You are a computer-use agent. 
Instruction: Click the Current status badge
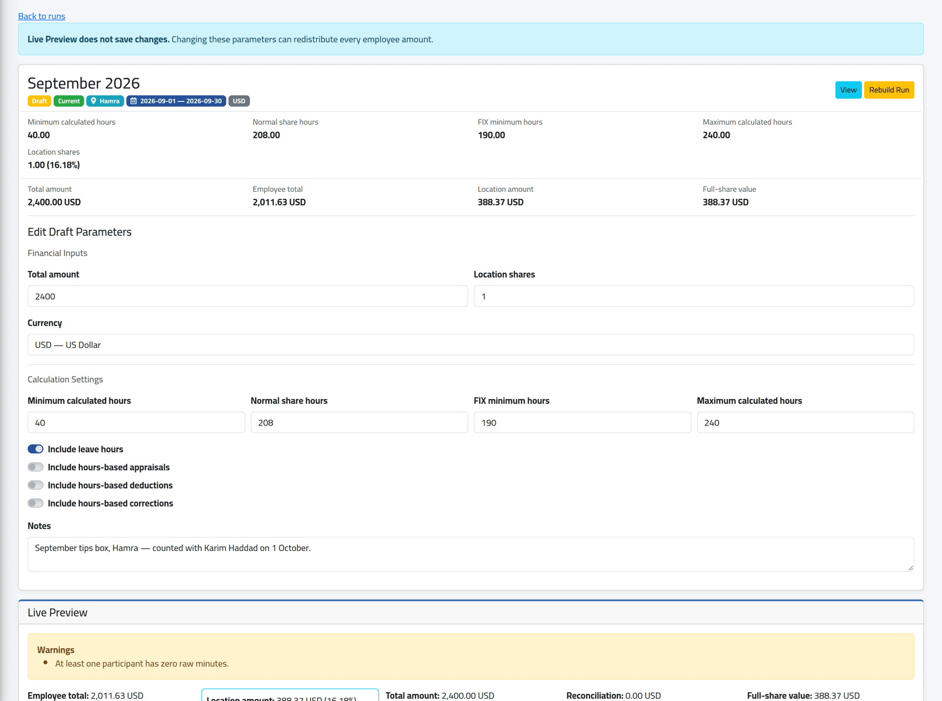69,101
